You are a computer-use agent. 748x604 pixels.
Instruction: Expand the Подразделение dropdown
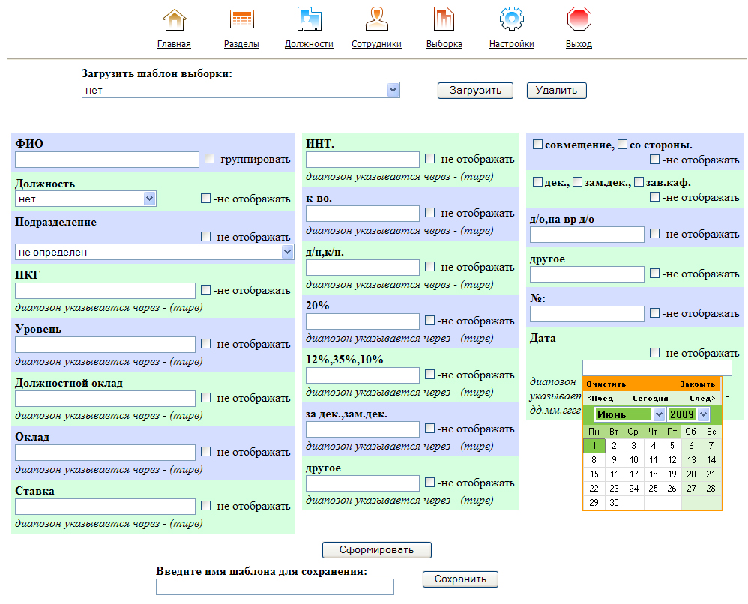287,253
